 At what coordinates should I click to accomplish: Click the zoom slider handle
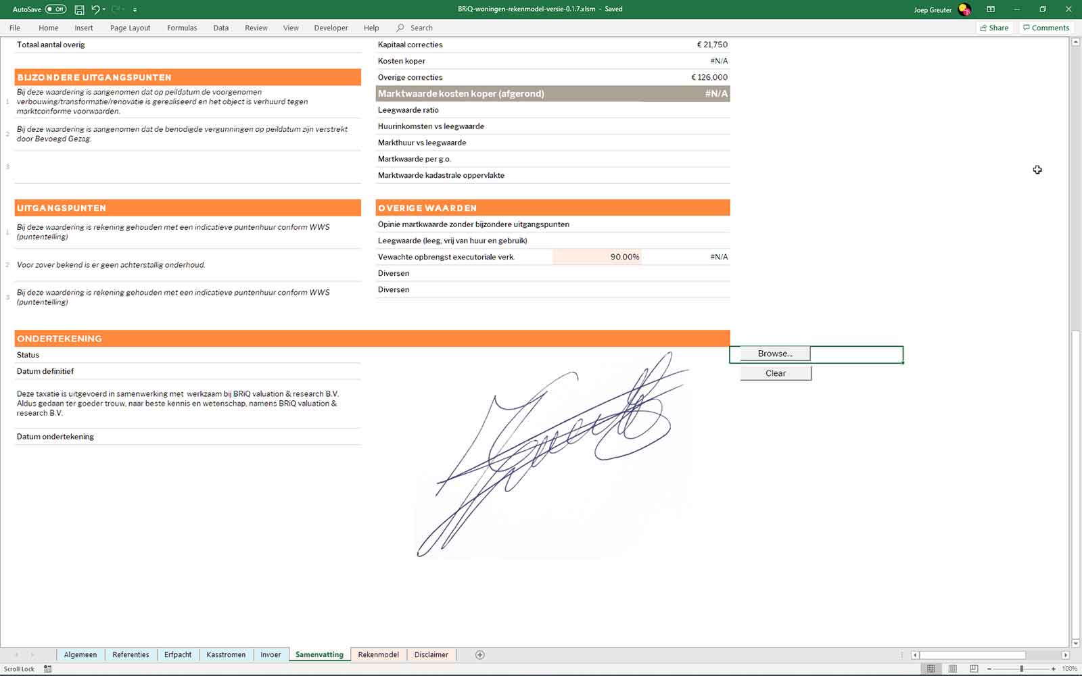tap(1021, 669)
